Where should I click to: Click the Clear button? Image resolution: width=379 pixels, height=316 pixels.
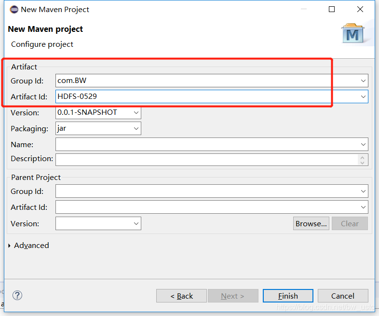(x=350, y=223)
